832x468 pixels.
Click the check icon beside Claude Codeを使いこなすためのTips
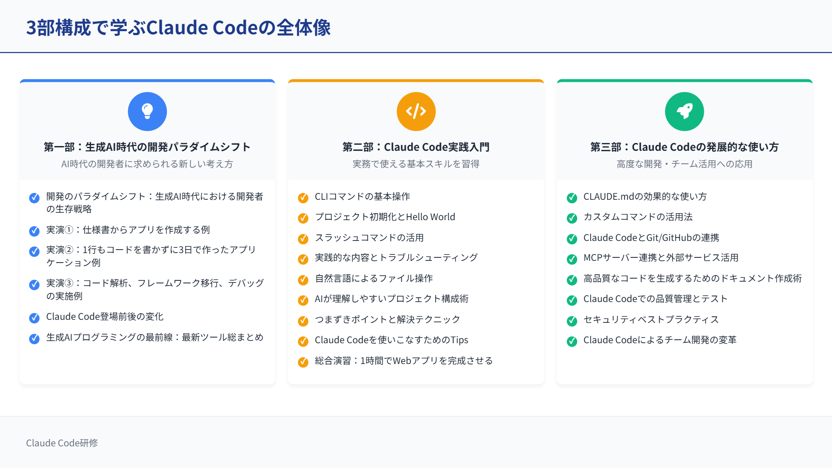tap(303, 341)
